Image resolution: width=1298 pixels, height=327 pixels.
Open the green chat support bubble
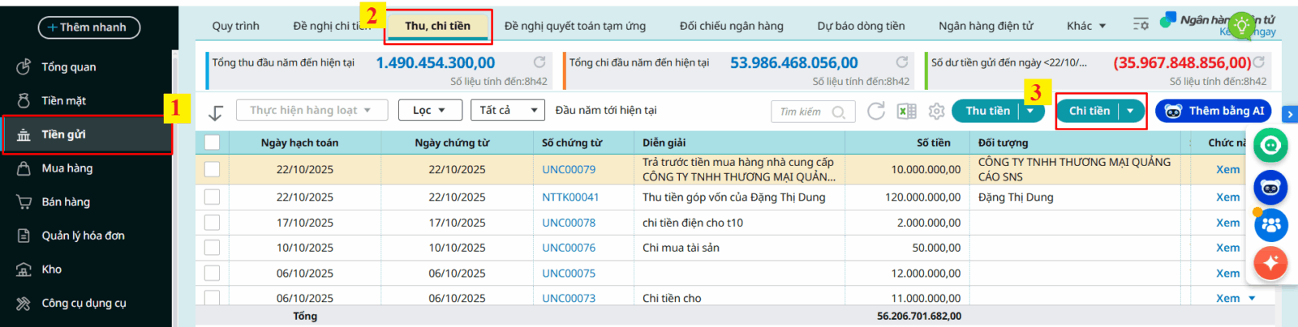click(1270, 146)
